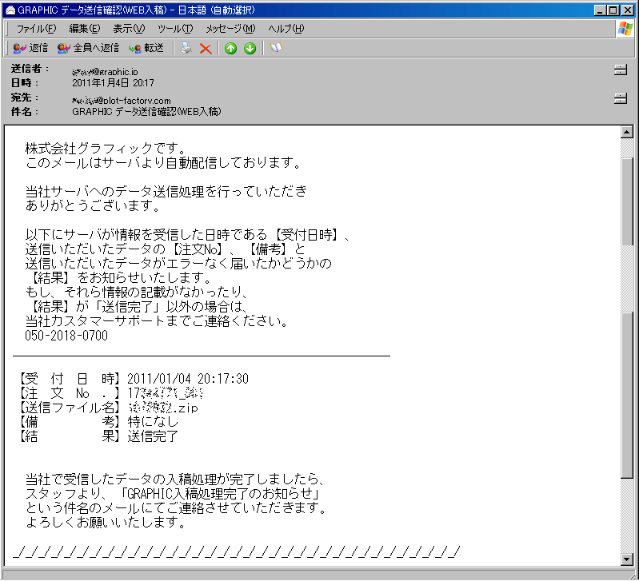
Task: Open the 編集(E) menu
Action: click(x=84, y=29)
